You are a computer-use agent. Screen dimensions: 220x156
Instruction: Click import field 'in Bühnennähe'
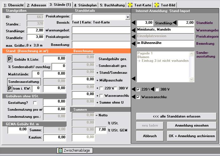pyautogui.click(x=165, y=44)
